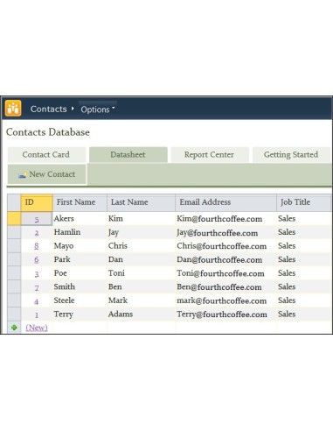
Task: Click the orange Contacts app icon
Action: (13, 109)
